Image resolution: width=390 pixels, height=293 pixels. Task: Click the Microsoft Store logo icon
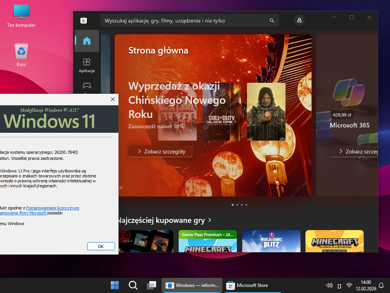pyautogui.click(x=83, y=21)
